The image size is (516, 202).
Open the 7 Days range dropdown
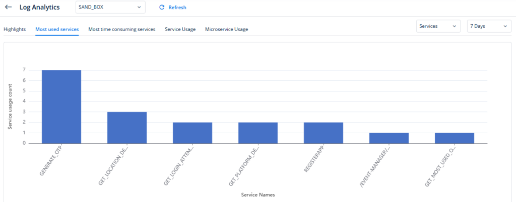click(489, 26)
